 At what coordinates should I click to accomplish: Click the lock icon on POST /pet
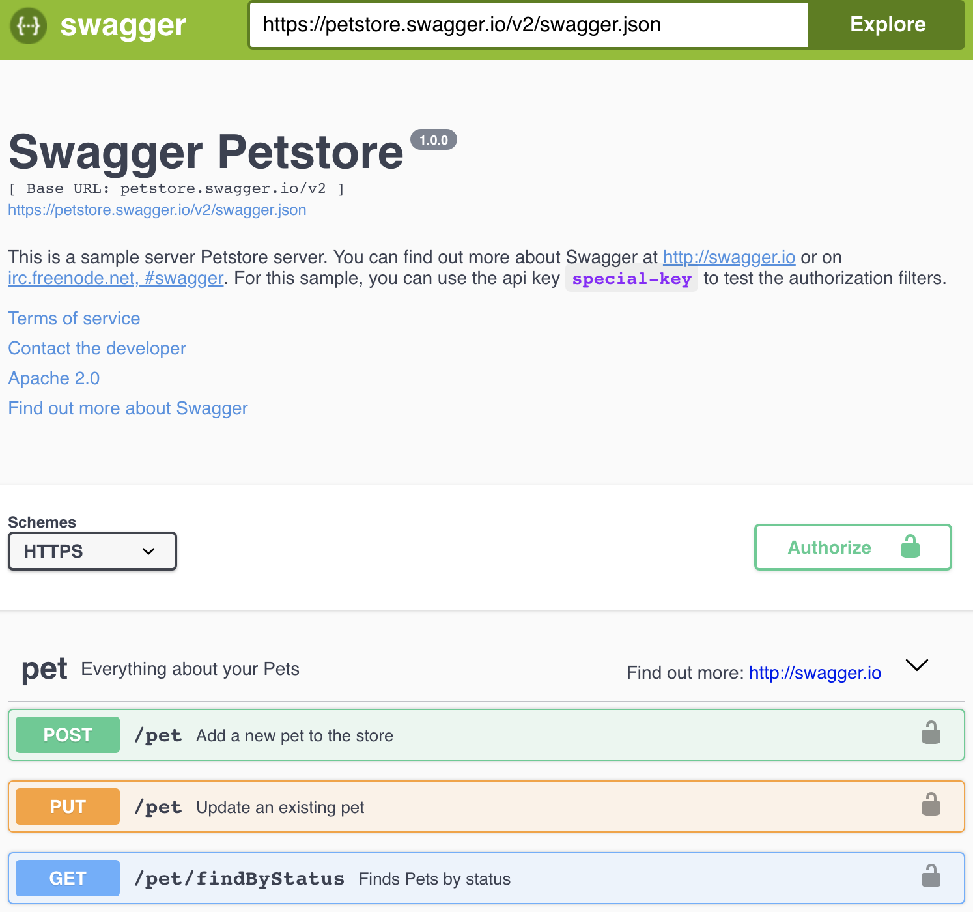(x=931, y=734)
